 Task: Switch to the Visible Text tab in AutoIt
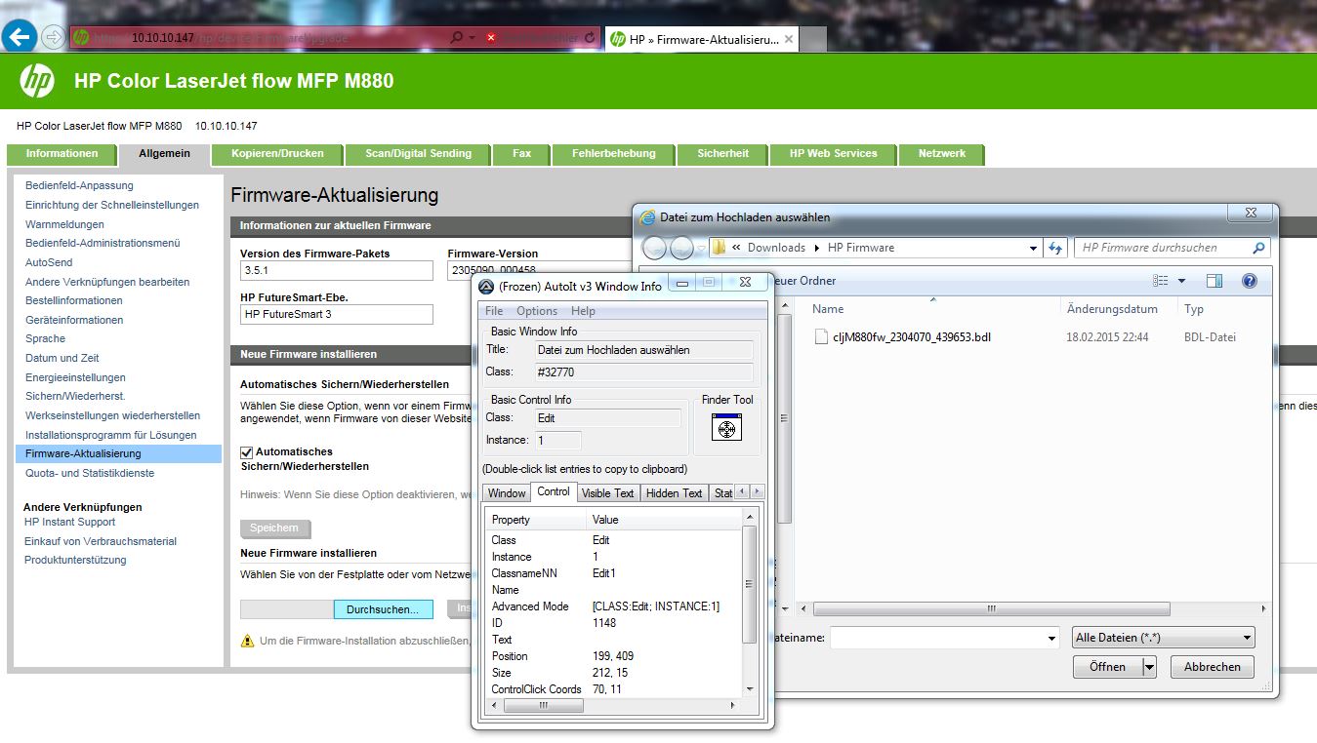click(607, 492)
